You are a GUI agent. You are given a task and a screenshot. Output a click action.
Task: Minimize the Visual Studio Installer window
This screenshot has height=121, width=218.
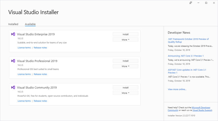pos(198,3)
